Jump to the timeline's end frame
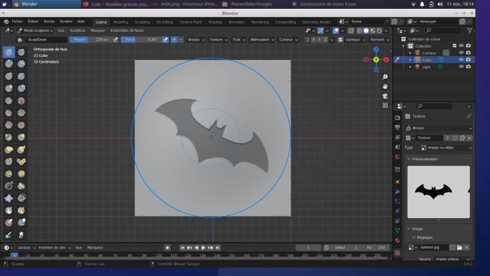 tap(218, 248)
